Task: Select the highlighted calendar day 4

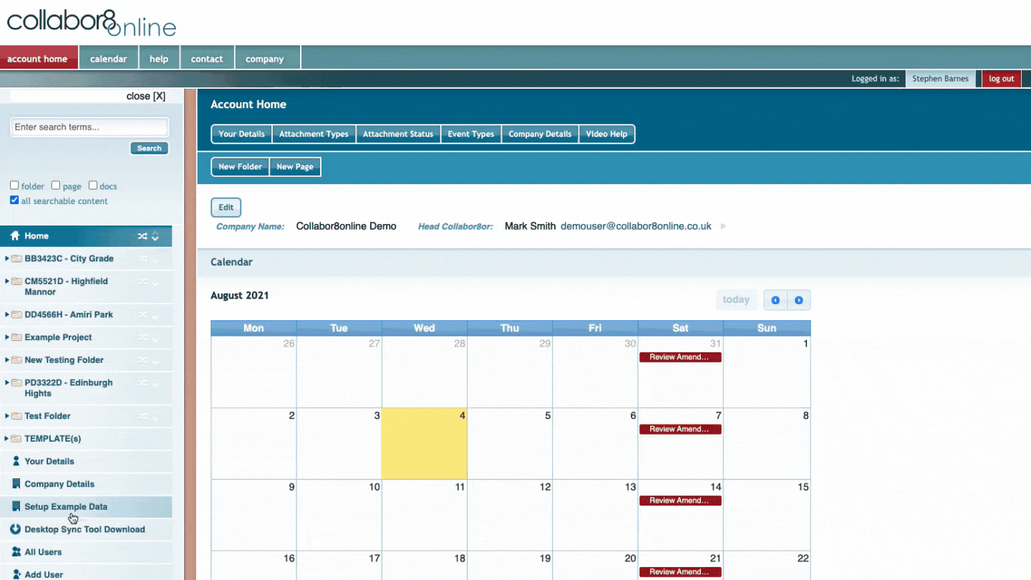Action: 425,444
